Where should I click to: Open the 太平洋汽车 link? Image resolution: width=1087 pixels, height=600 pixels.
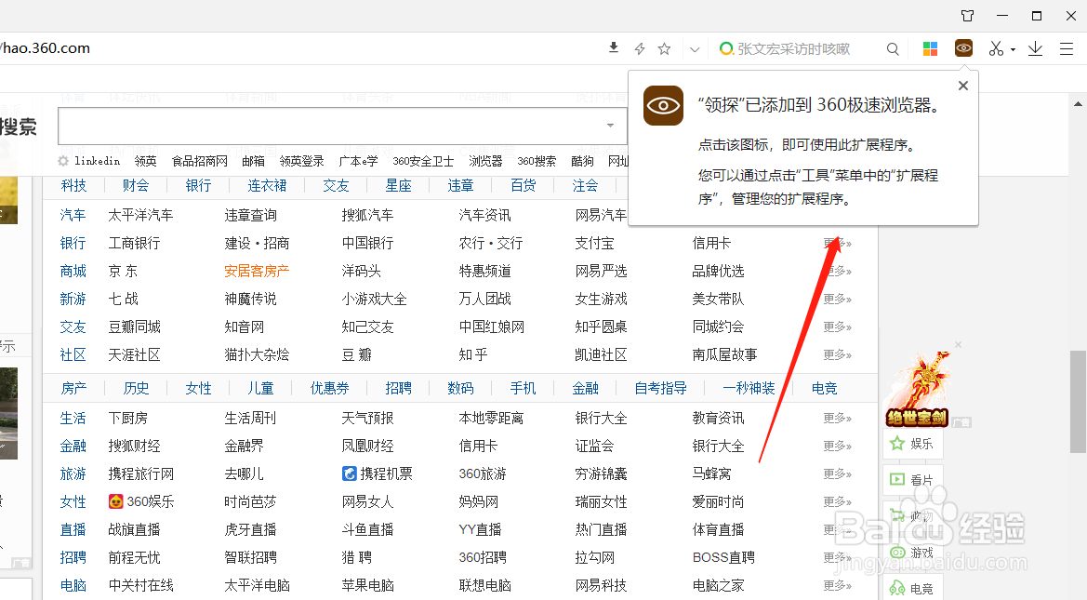pyautogui.click(x=140, y=215)
